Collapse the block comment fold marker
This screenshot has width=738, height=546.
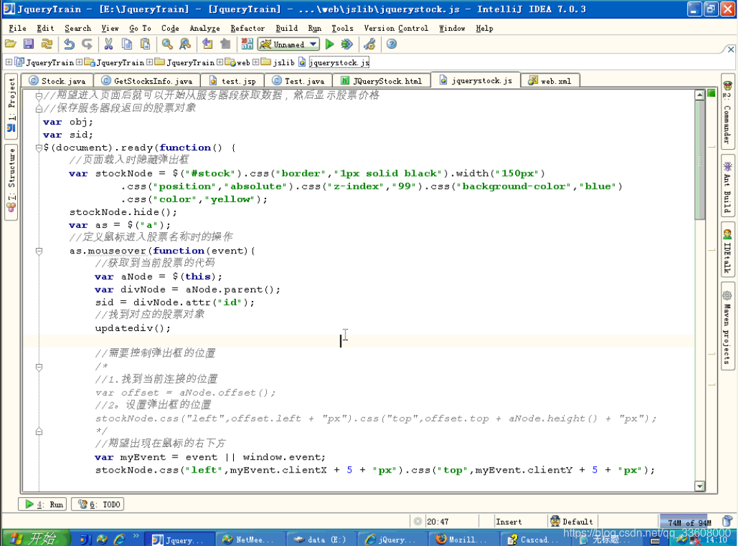click(x=39, y=367)
